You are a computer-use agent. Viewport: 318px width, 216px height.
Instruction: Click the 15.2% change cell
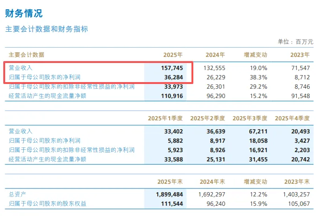259,96
